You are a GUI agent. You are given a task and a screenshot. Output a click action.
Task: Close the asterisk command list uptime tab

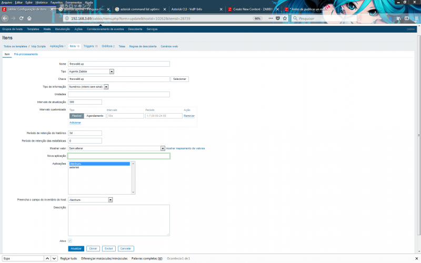[x=165, y=9]
